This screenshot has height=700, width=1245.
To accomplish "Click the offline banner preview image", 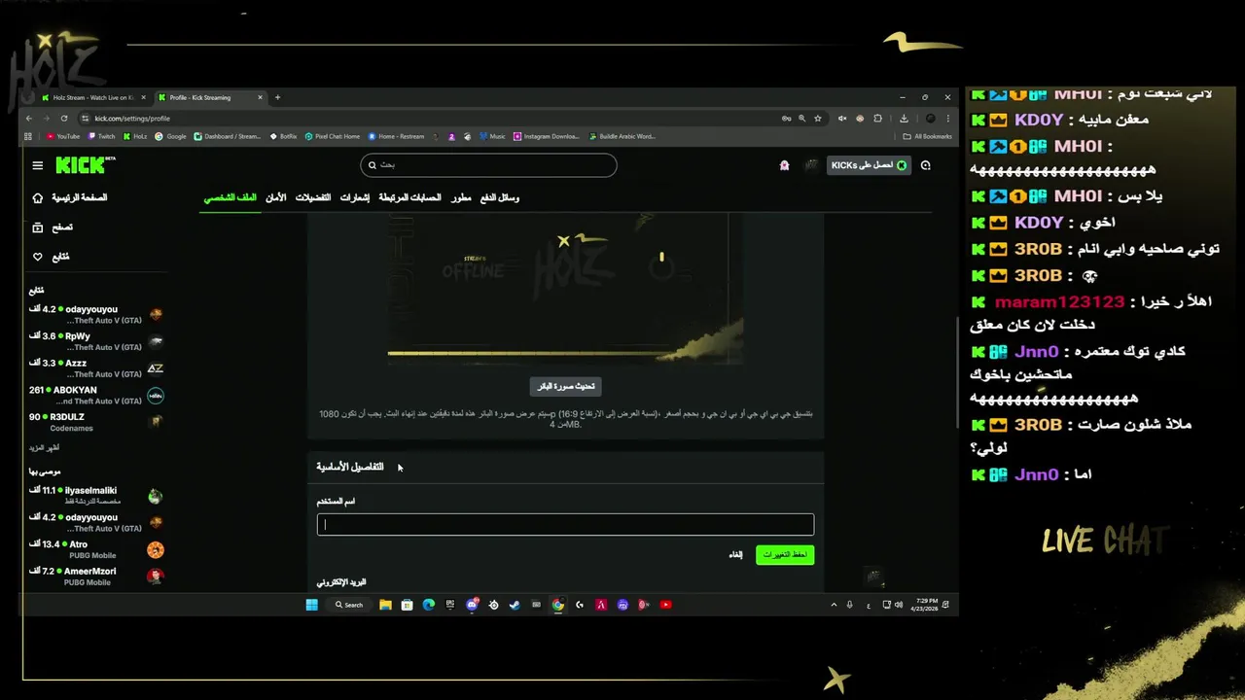I will tap(565, 288).
